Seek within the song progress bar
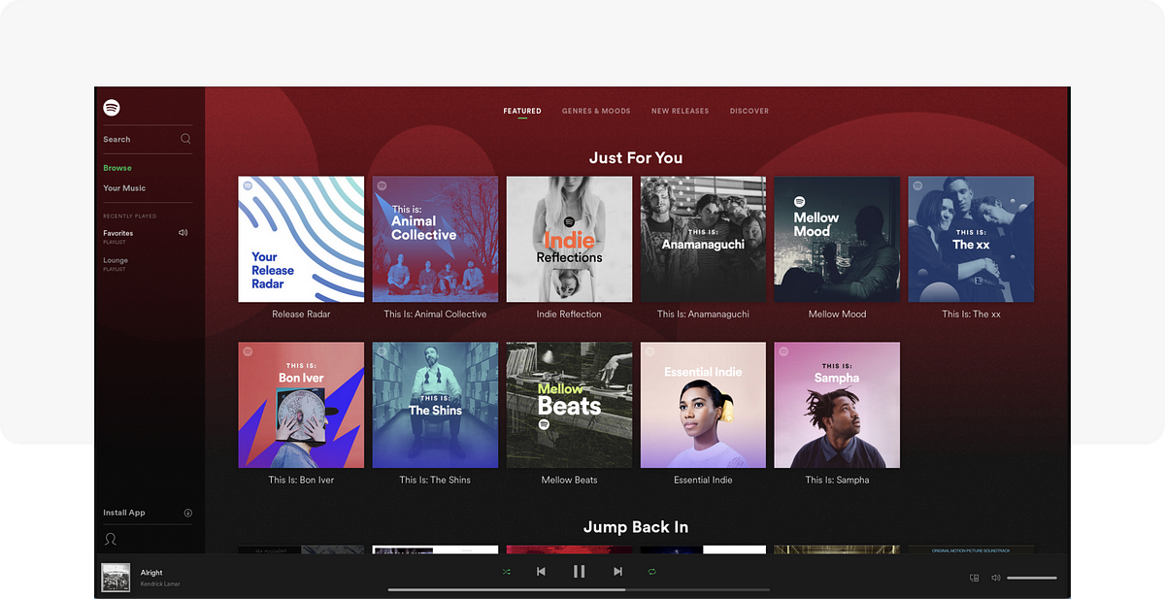1165x599 pixels. (580, 589)
